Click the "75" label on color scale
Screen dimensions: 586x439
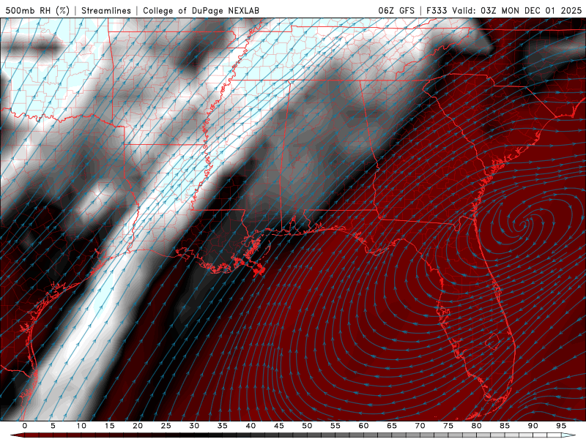click(448, 426)
